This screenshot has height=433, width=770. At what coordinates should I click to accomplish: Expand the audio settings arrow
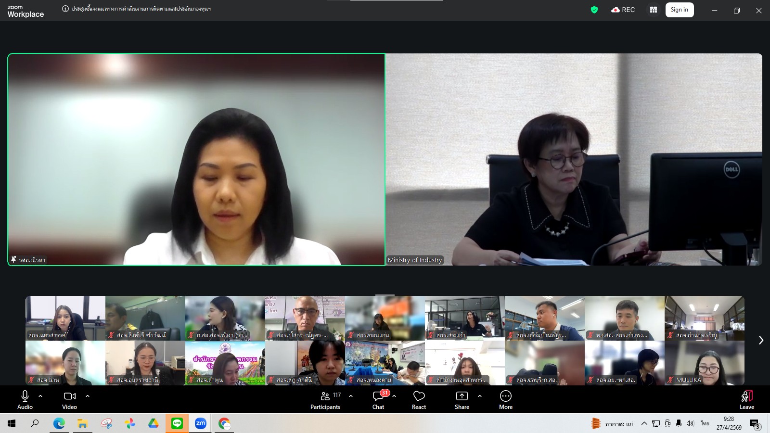40,396
